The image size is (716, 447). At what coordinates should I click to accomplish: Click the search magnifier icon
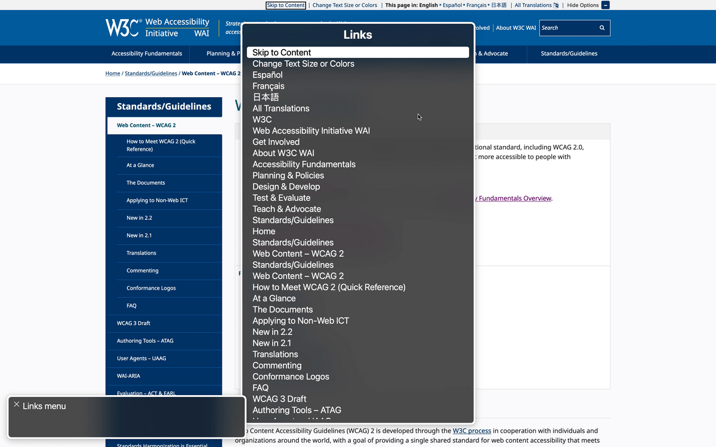coord(602,28)
